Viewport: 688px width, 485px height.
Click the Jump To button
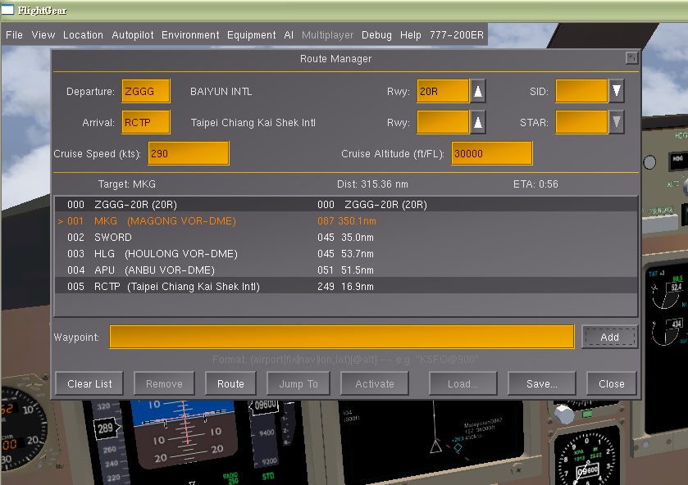tap(298, 383)
